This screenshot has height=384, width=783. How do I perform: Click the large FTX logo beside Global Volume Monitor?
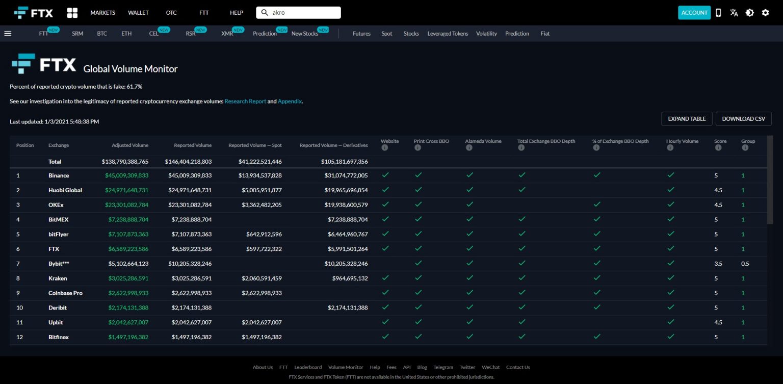(44, 64)
